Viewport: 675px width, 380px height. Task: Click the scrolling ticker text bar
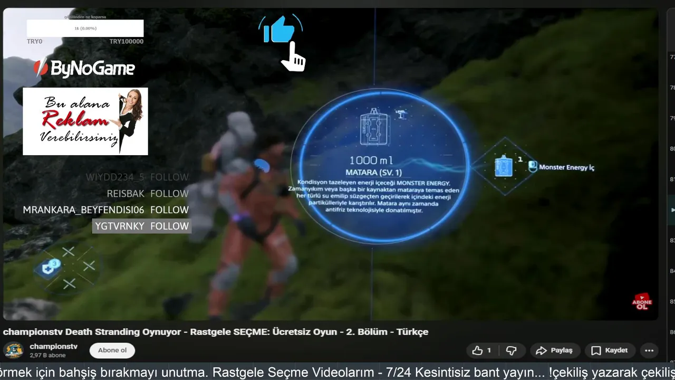tap(337, 372)
